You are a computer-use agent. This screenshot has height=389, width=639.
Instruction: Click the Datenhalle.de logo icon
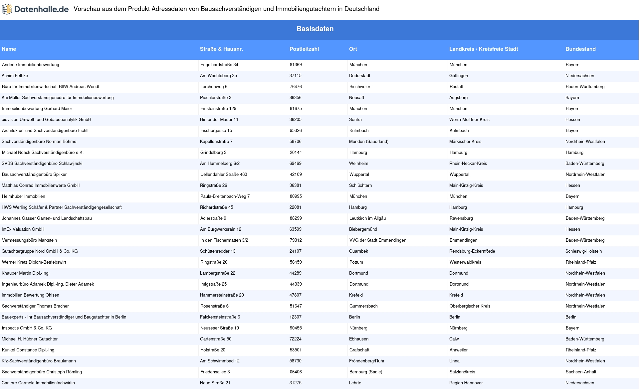[7, 9]
